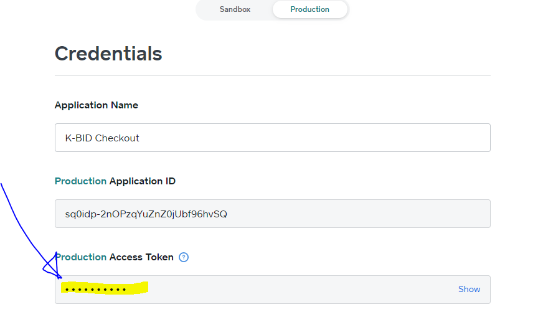Show the Production Access Token
Screen dimensions: 538x317
469,289
